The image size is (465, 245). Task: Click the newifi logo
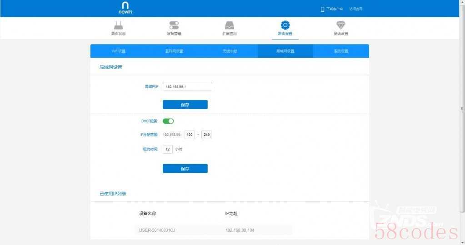[125, 8]
